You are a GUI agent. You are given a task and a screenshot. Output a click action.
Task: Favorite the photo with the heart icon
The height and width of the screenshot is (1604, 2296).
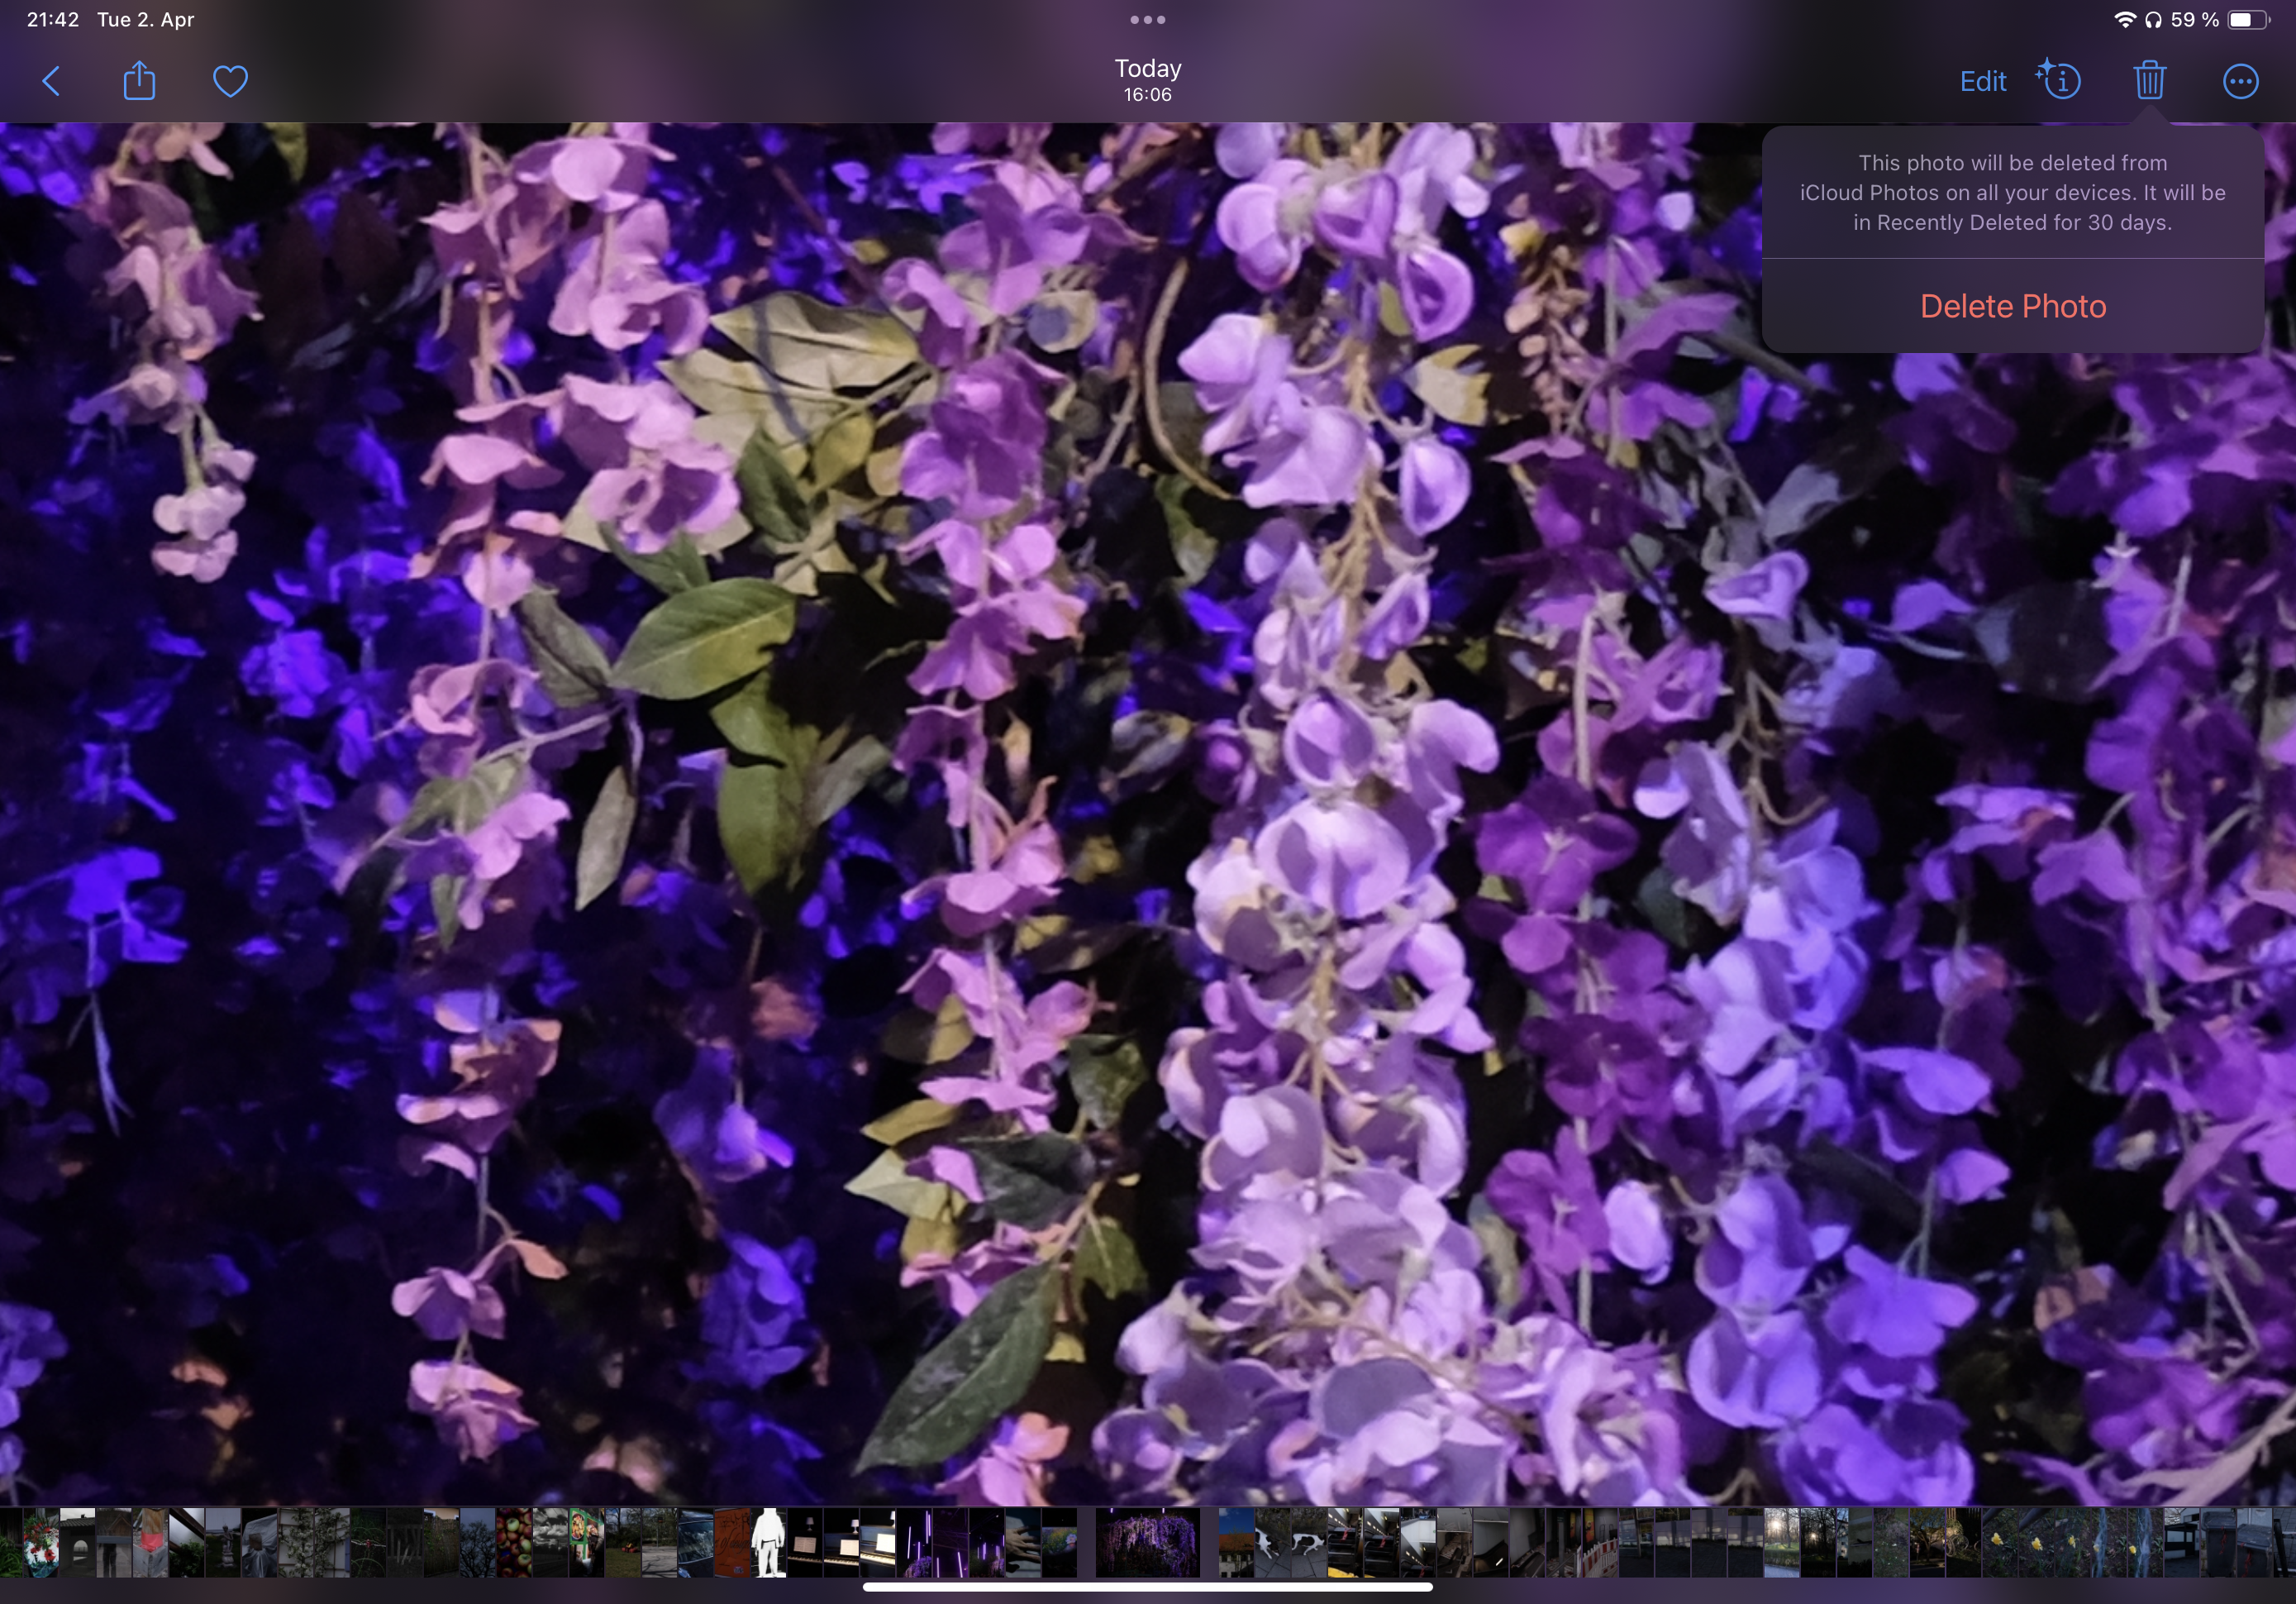tap(231, 81)
